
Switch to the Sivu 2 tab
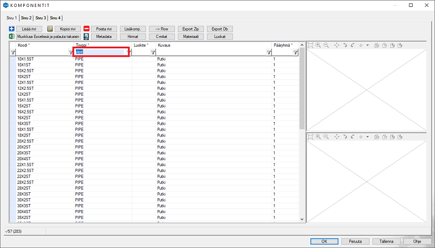point(26,18)
